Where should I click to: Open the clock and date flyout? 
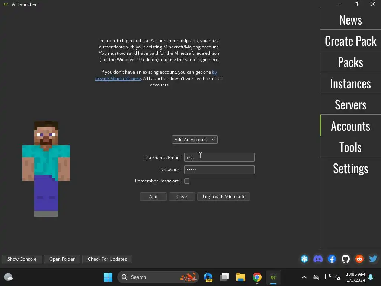click(355, 277)
